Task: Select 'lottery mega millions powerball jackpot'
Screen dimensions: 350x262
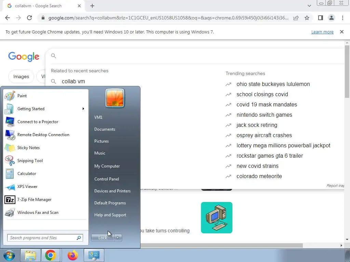Action: click(283, 145)
